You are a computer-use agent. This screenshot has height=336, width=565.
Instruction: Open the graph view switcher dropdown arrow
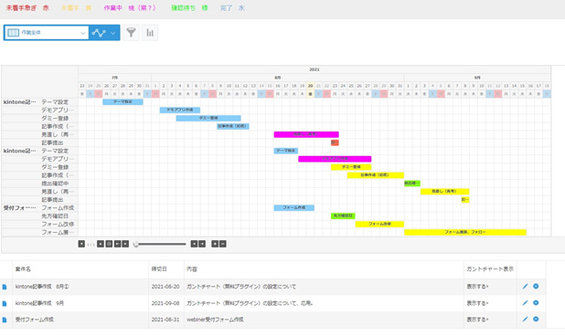113,33
